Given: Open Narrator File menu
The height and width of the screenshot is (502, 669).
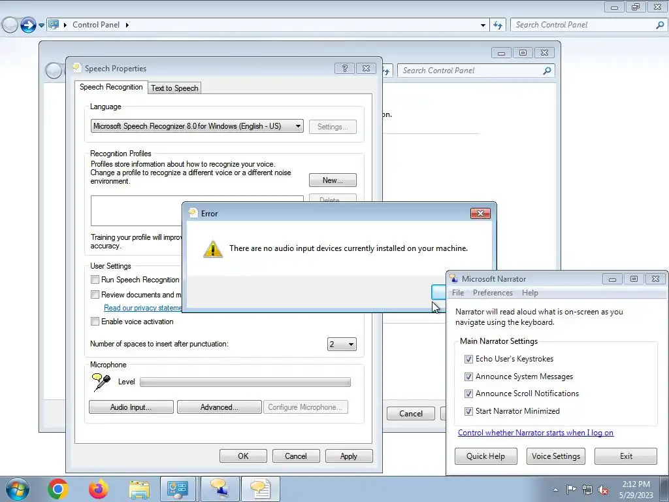Looking at the screenshot, I should click(458, 293).
